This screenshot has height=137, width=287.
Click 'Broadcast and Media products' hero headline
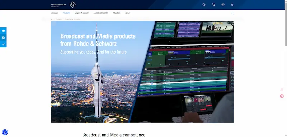[x=98, y=36]
